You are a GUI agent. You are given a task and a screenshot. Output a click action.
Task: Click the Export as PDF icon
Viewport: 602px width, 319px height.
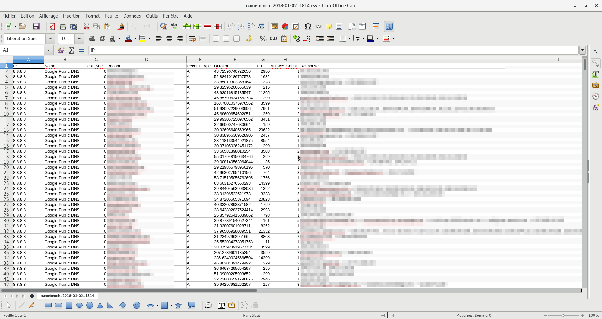[x=52, y=27]
